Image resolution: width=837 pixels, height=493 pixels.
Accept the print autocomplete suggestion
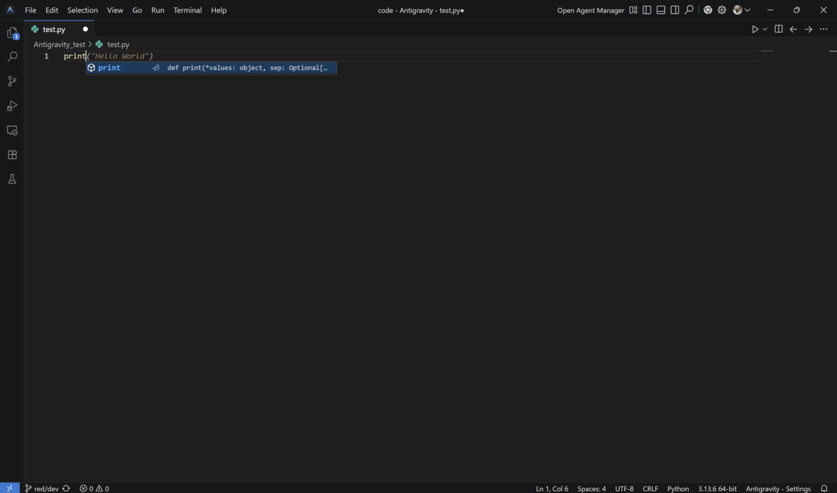pyautogui.click(x=109, y=68)
